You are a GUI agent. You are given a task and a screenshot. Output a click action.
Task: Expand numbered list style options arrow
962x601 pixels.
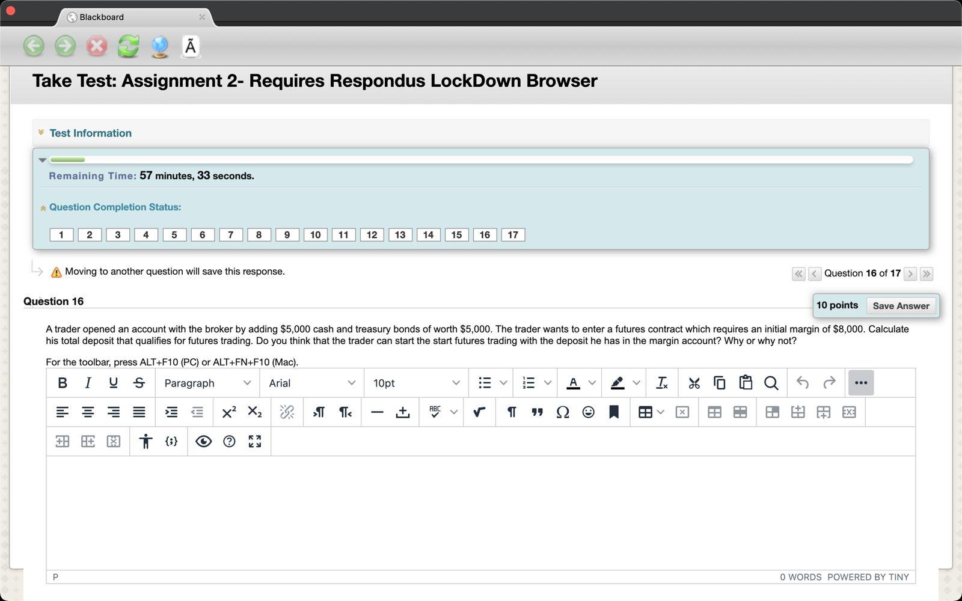(x=548, y=383)
